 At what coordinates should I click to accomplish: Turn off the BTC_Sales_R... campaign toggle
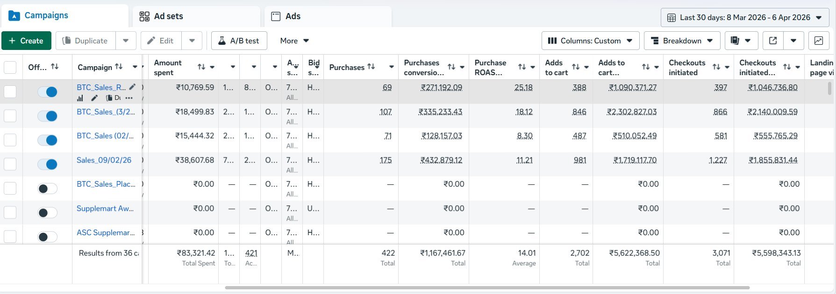coord(47,92)
